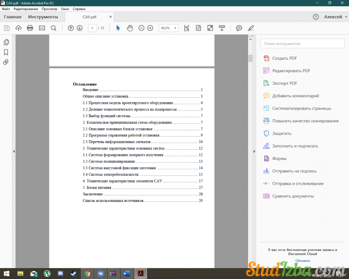Click Экспорт PDF tool
The height and width of the screenshot is (279, 349).
[284, 83]
